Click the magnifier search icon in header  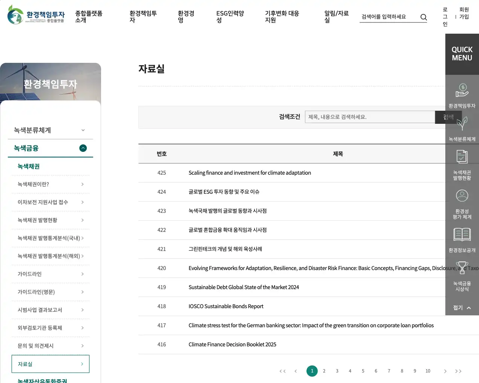424,17
